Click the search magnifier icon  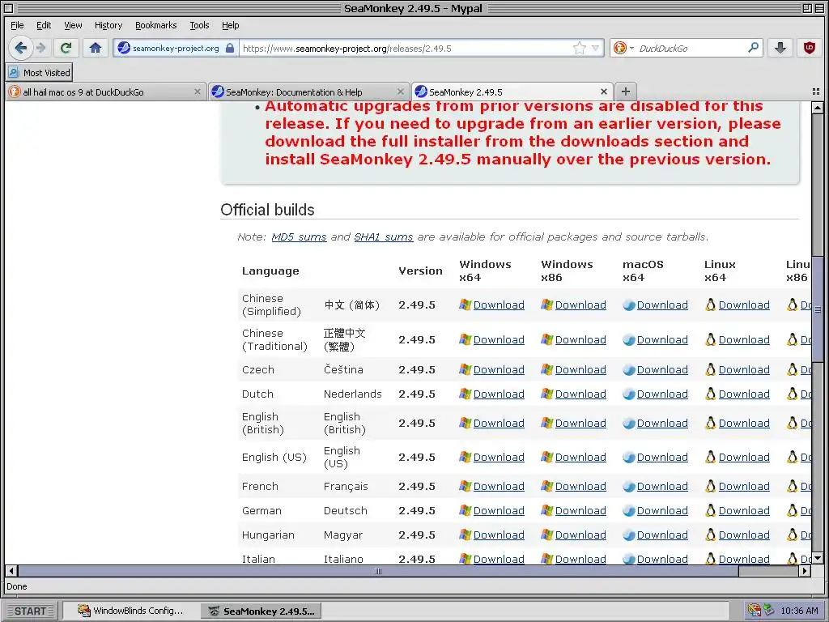point(754,48)
